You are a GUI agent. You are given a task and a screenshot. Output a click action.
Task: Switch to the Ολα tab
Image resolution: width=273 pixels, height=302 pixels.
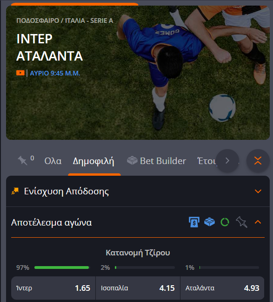pyautogui.click(x=53, y=161)
